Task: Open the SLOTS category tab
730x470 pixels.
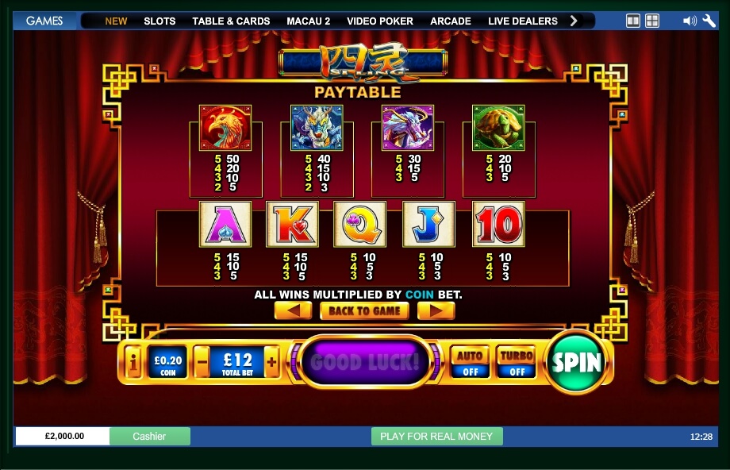Action: point(159,21)
